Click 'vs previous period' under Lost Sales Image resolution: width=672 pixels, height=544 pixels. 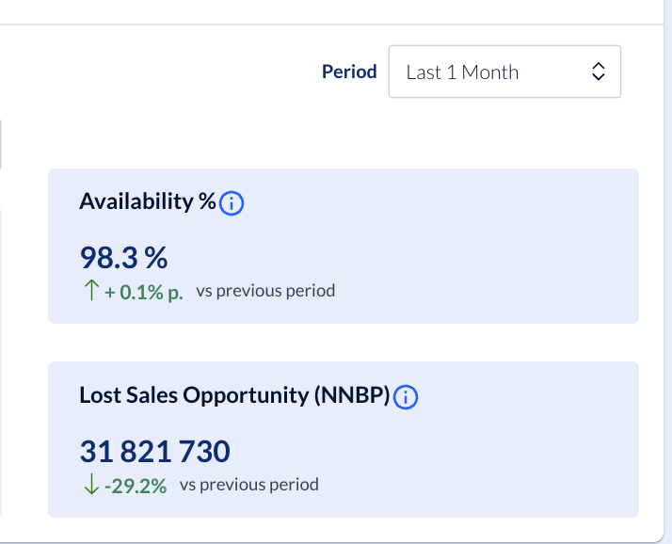pyautogui.click(x=248, y=486)
